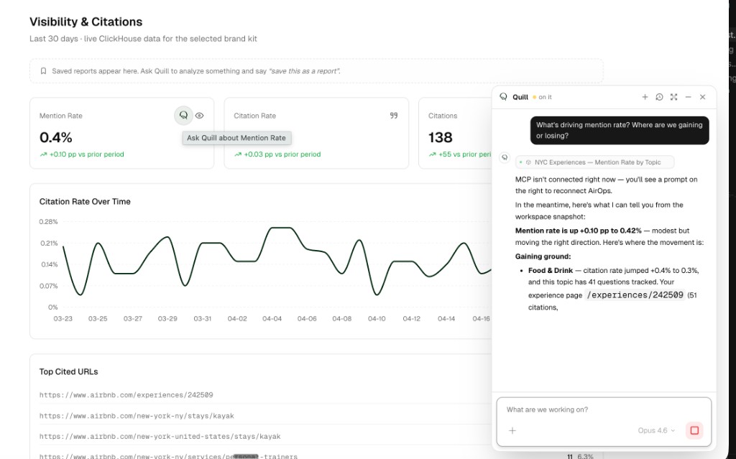Click the /experiences/242509 code link in chat
This screenshot has height=459, width=736.
click(634, 295)
